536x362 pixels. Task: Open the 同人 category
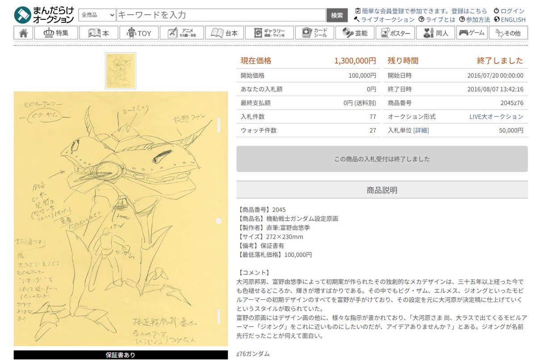[x=436, y=33]
